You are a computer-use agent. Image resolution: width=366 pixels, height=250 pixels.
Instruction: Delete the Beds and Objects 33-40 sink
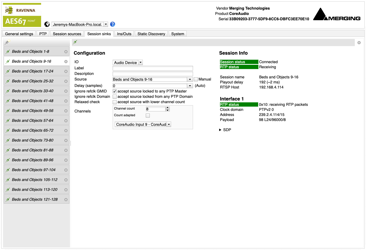66,91
